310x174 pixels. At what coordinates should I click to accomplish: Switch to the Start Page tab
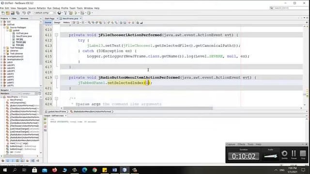[49, 18]
